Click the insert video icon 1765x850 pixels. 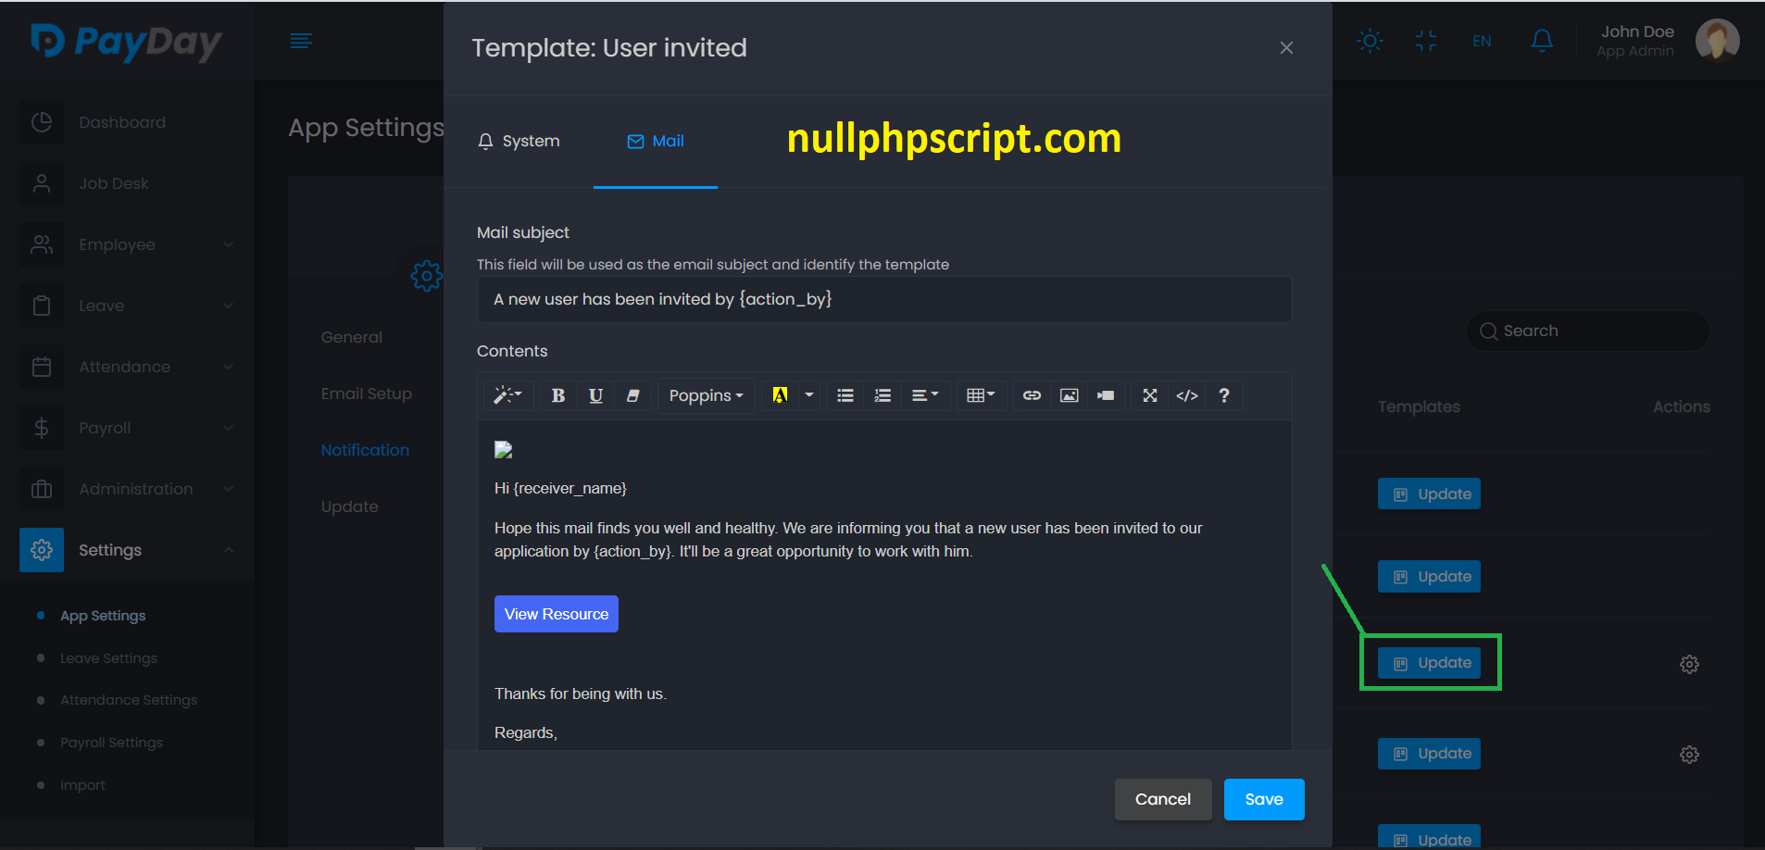click(1106, 395)
